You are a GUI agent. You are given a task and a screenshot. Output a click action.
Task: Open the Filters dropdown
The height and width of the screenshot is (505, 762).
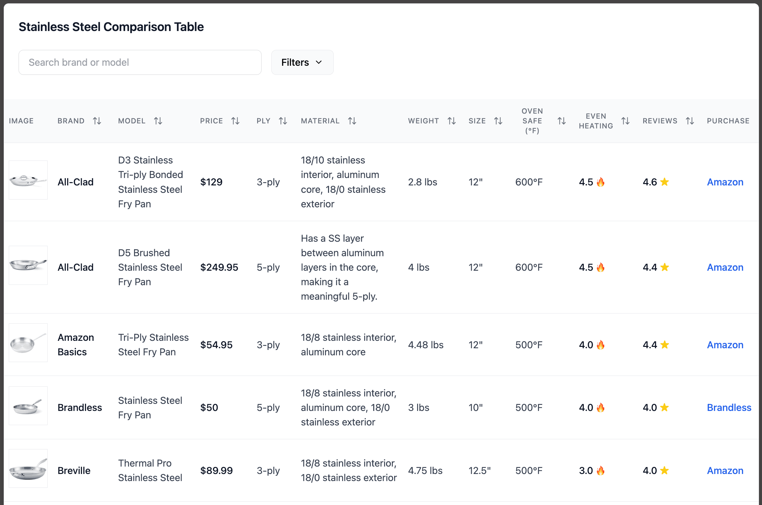[302, 62]
